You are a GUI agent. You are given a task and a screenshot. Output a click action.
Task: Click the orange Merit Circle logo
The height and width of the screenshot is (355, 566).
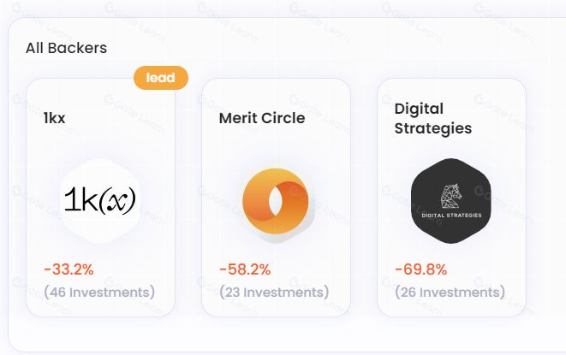pos(276,200)
